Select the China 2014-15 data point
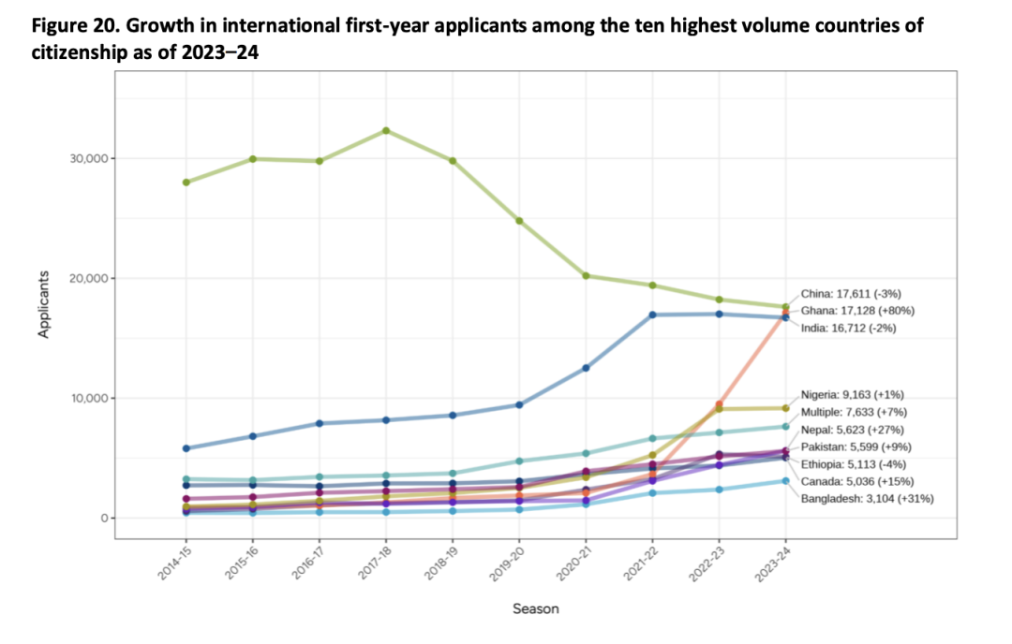This screenshot has height=644, width=1012. point(186,183)
